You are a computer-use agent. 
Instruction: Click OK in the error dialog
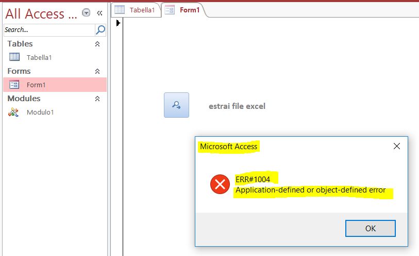(x=371, y=229)
